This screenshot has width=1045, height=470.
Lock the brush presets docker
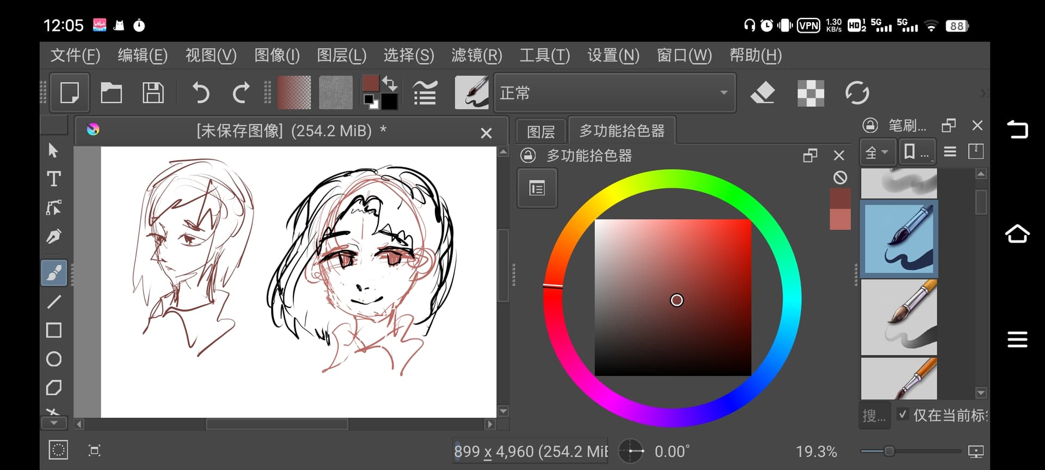(870, 126)
